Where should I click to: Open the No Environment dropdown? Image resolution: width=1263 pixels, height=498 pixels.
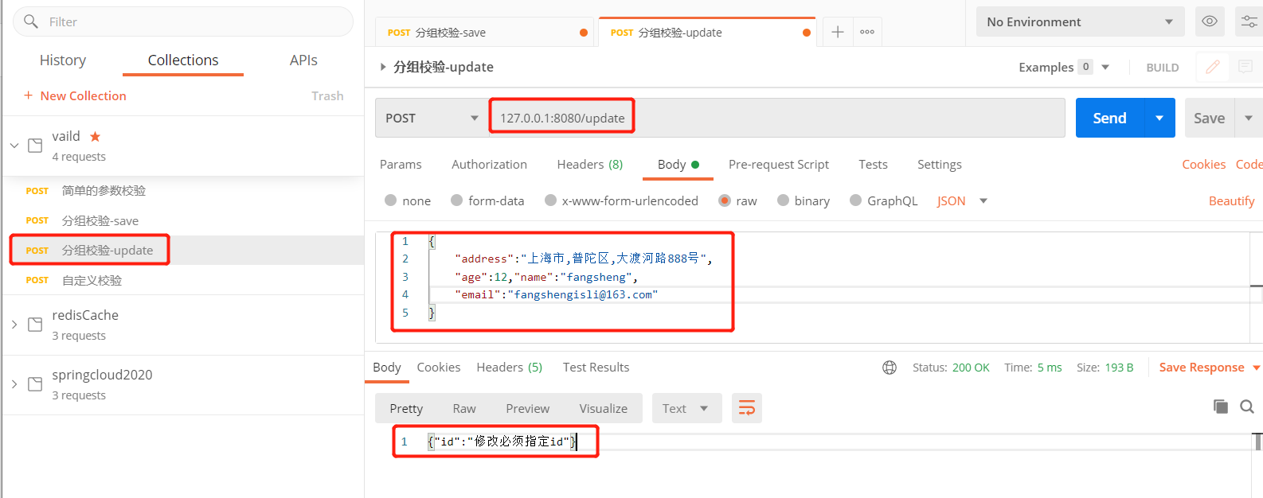point(1080,21)
